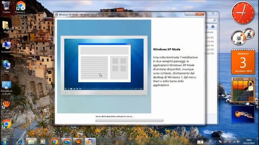
Task: Click the orange calendar gadget showing 3
Action: (x=243, y=62)
